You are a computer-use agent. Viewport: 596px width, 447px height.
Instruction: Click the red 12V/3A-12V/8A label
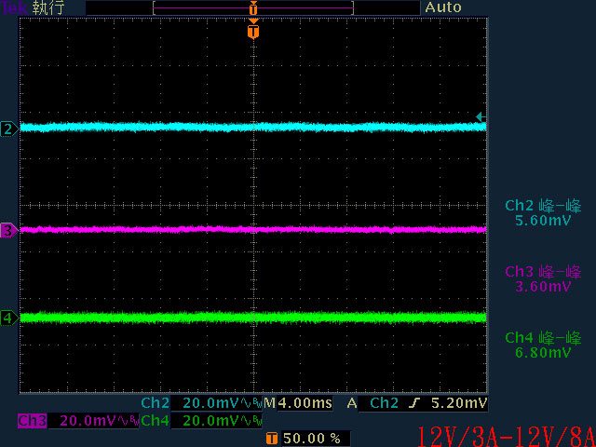(504, 436)
